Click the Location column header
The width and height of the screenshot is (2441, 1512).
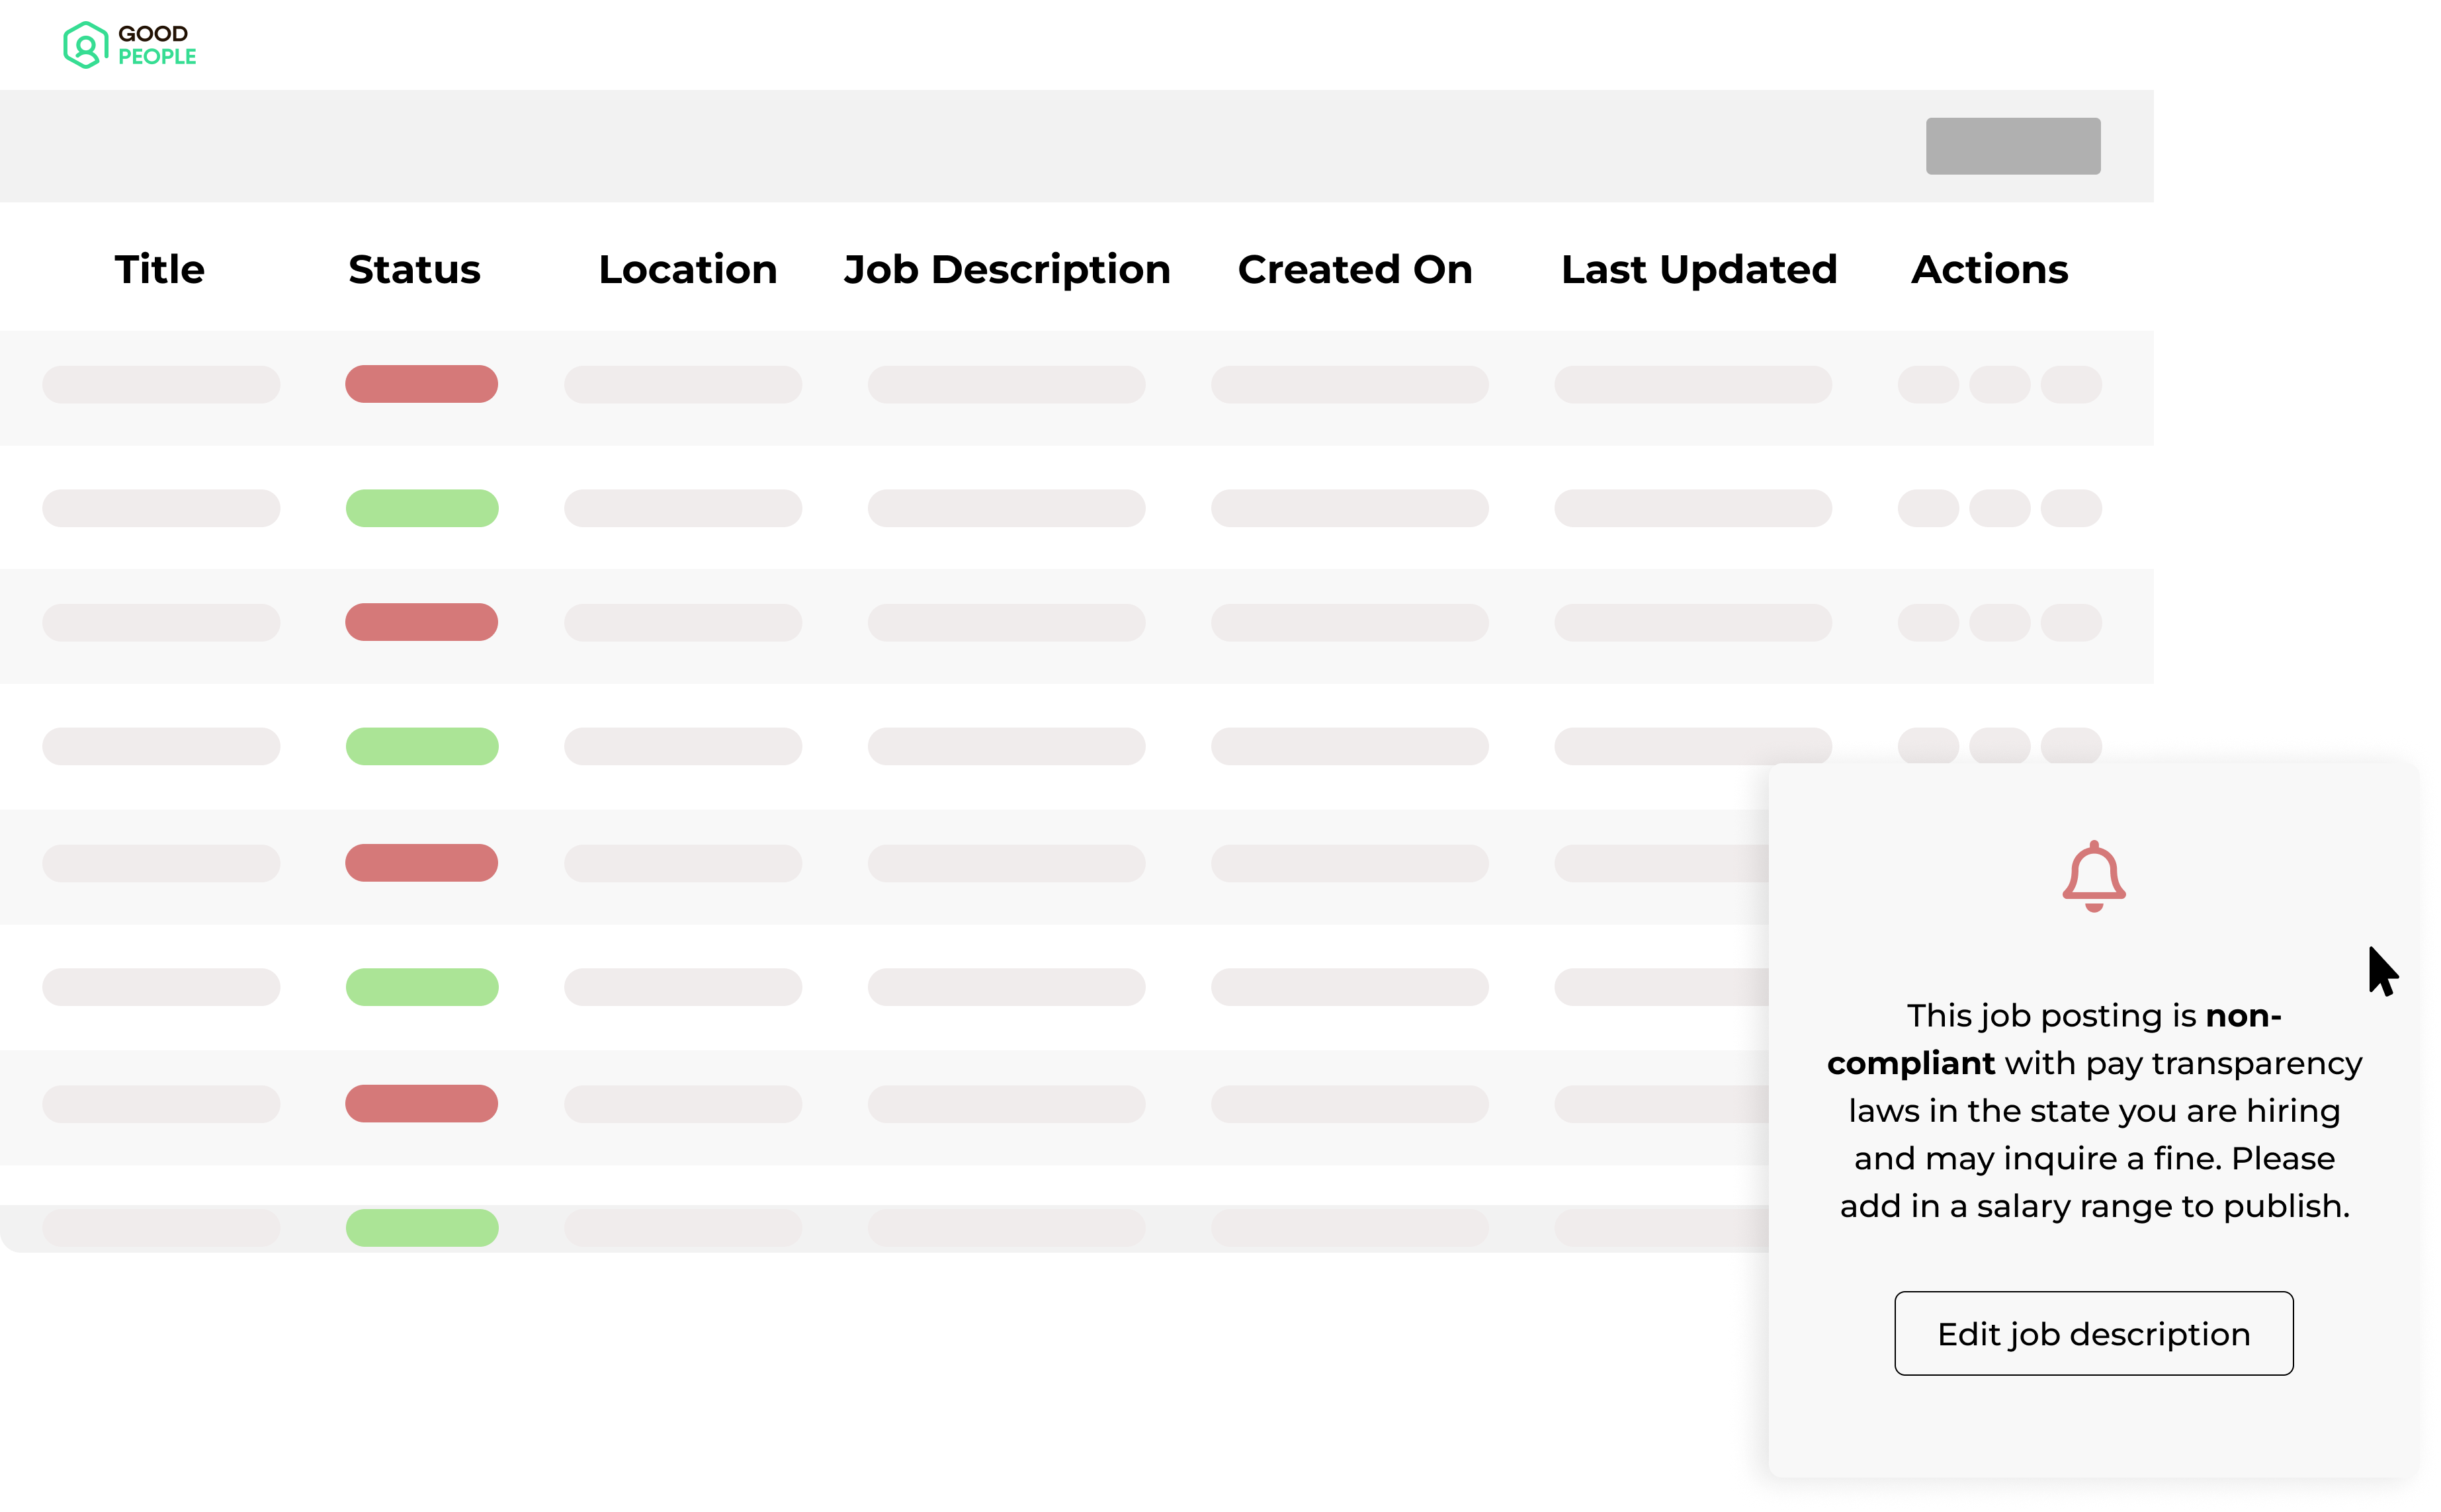[687, 269]
